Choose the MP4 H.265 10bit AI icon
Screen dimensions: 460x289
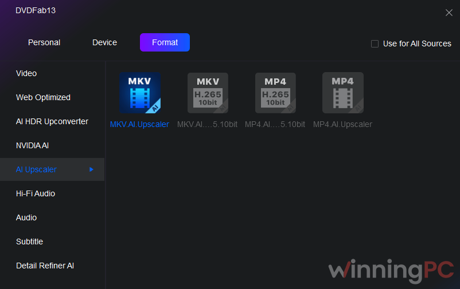tap(275, 93)
